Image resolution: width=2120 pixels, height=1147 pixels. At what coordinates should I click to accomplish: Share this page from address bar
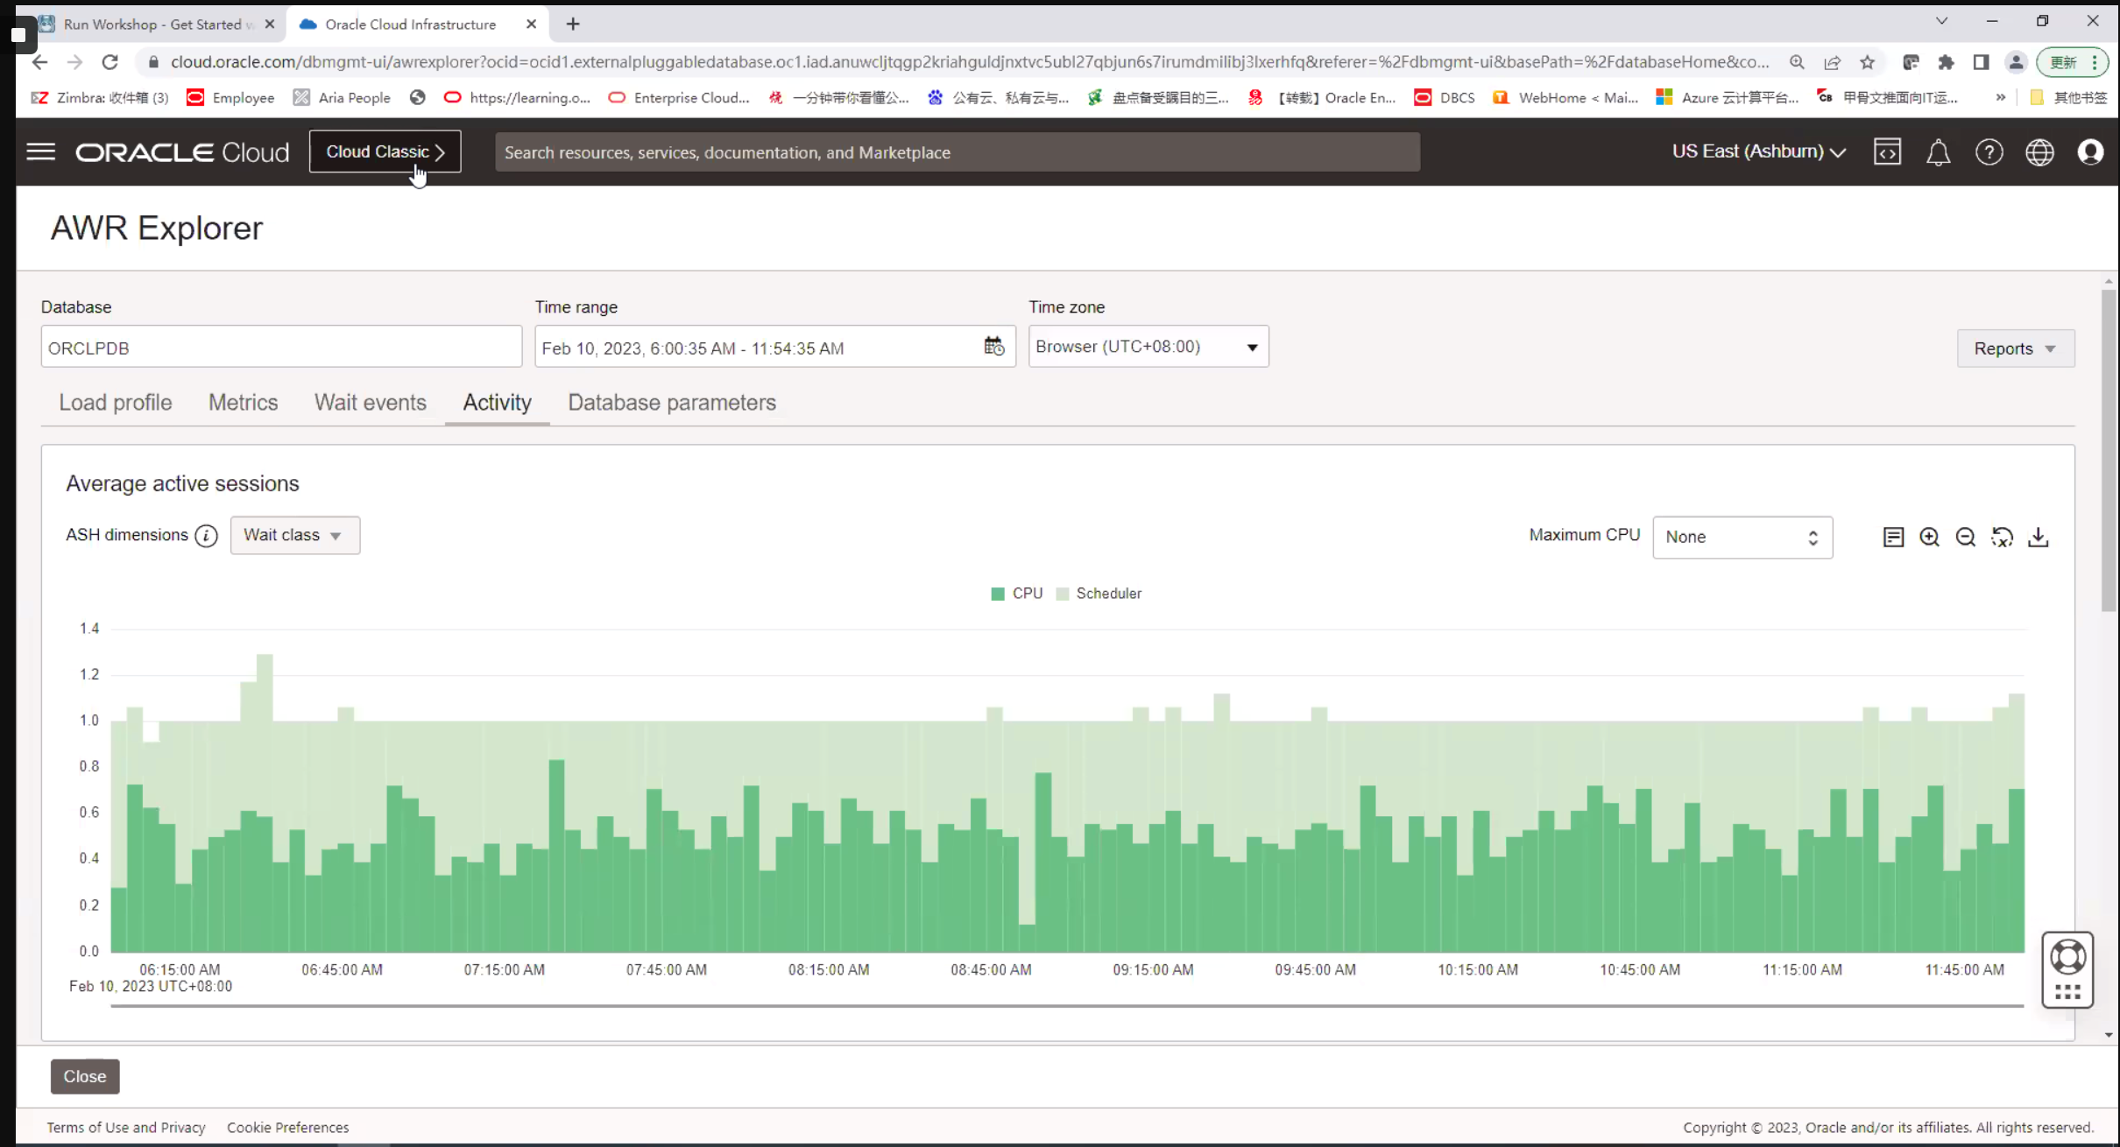(x=1832, y=62)
